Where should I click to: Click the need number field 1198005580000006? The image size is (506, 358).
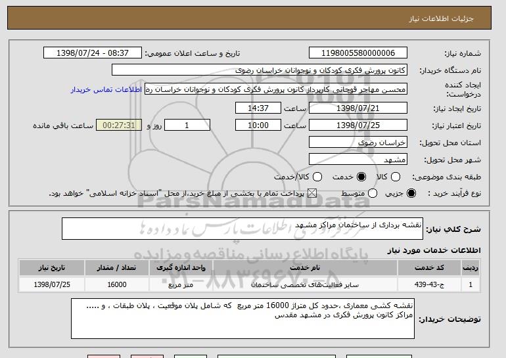(x=358, y=53)
